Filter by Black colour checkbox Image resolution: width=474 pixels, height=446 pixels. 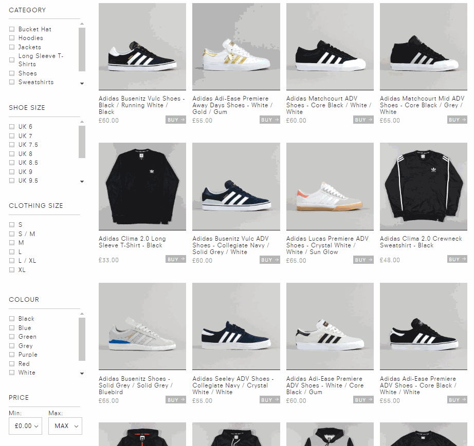tap(12, 319)
